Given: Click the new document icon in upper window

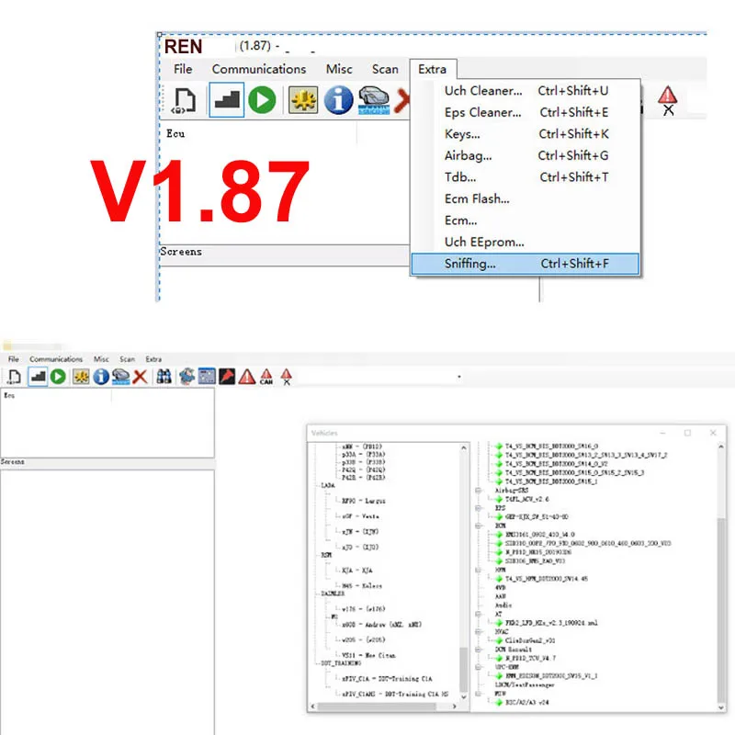Looking at the screenshot, I should 184,100.
